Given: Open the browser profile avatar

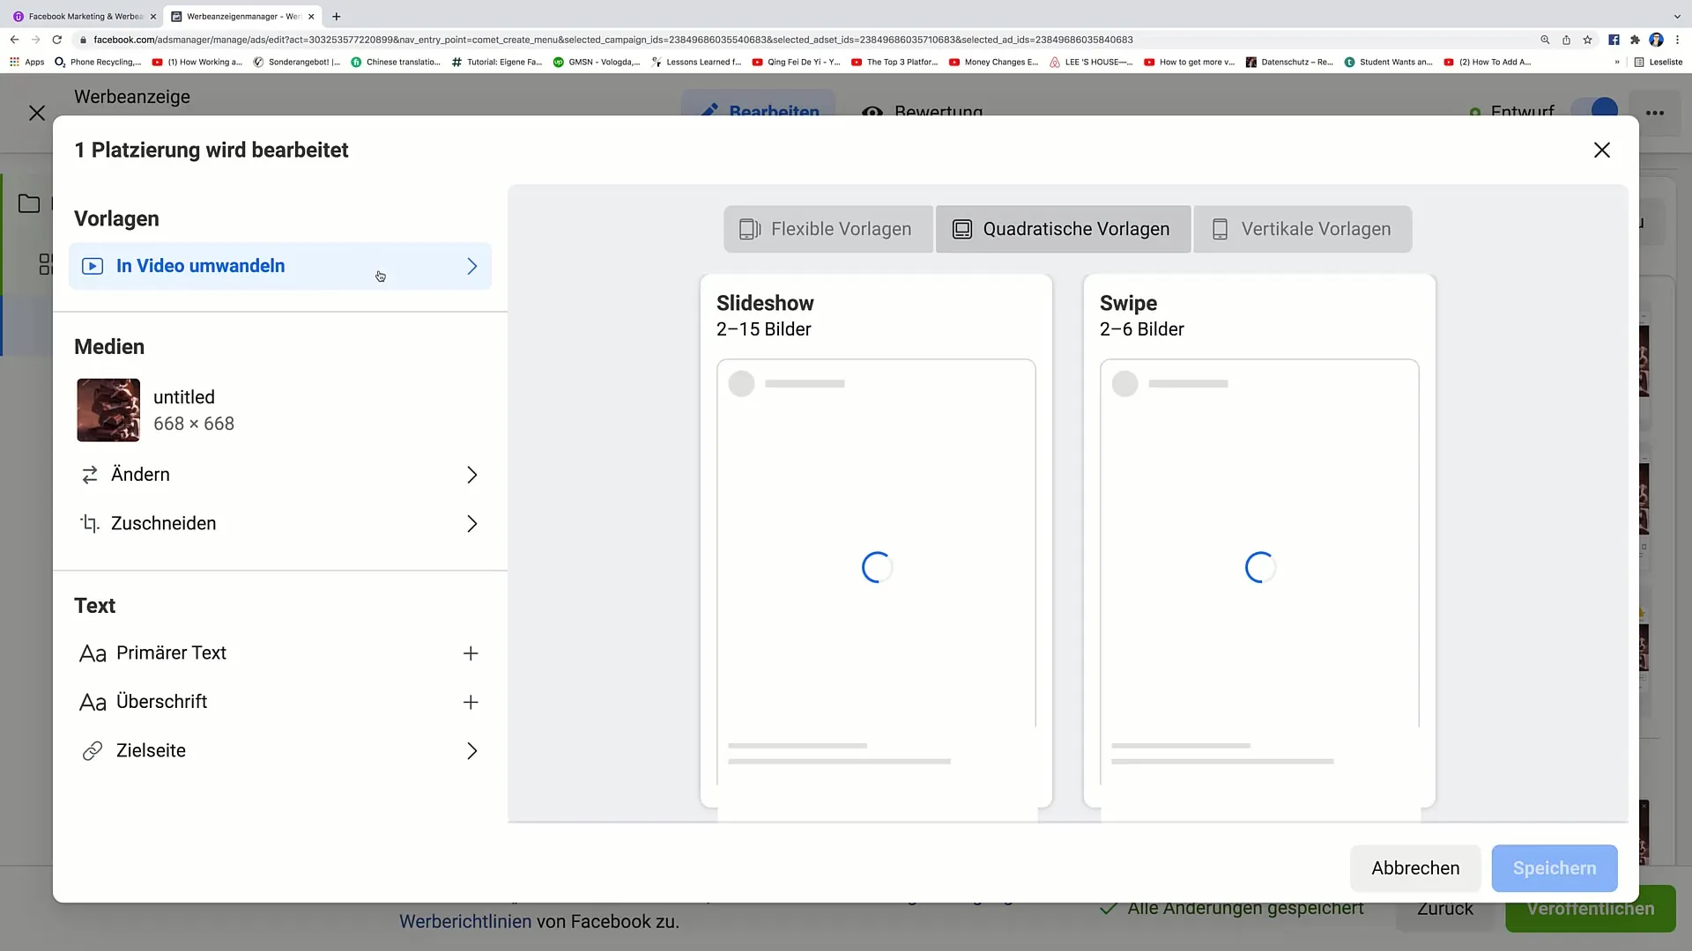Looking at the screenshot, I should (x=1656, y=40).
